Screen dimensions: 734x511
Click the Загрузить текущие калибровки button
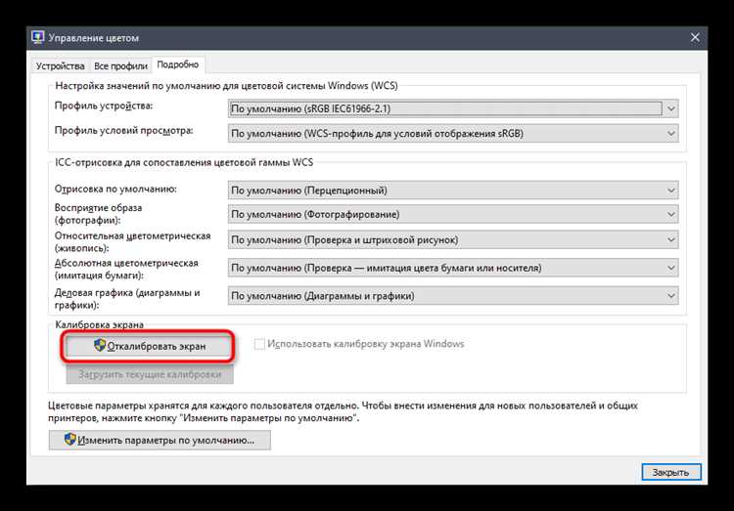[x=150, y=374]
